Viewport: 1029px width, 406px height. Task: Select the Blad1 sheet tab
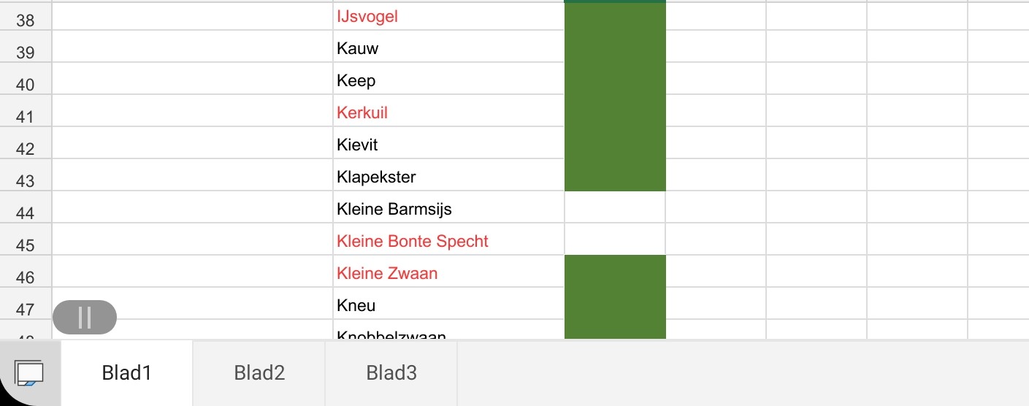(x=127, y=373)
